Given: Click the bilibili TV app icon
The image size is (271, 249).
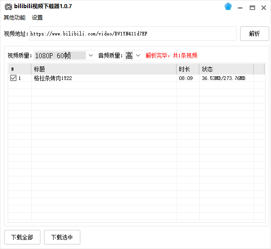Looking at the screenshot, I should pos(8,6).
